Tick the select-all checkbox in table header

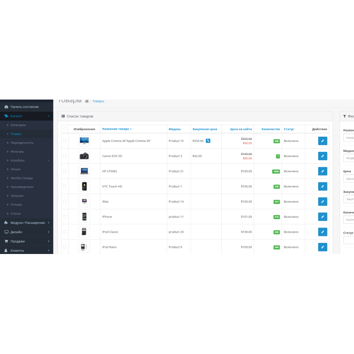tap(65, 129)
